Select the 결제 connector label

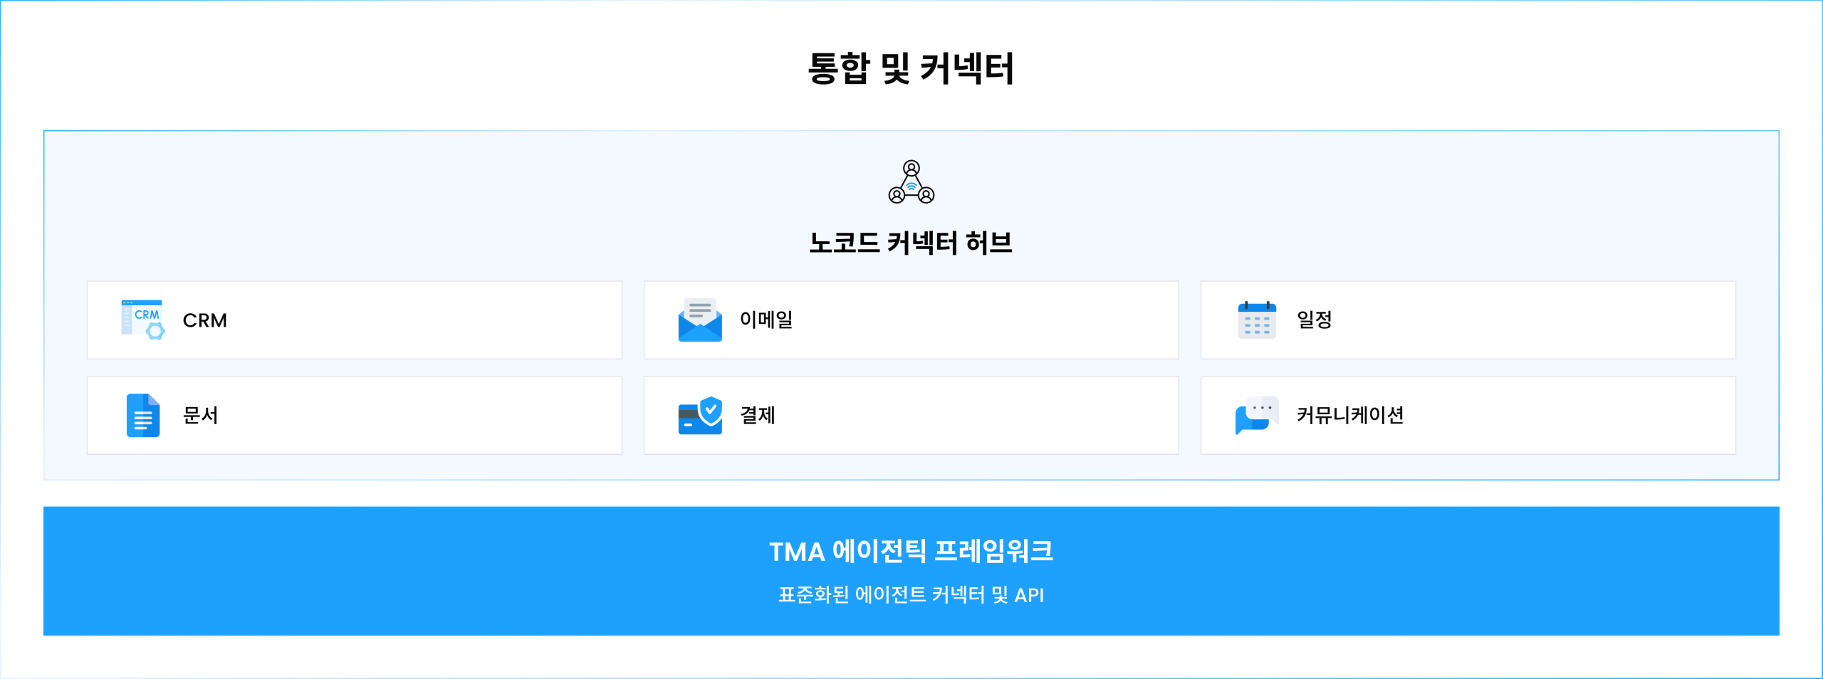point(757,415)
